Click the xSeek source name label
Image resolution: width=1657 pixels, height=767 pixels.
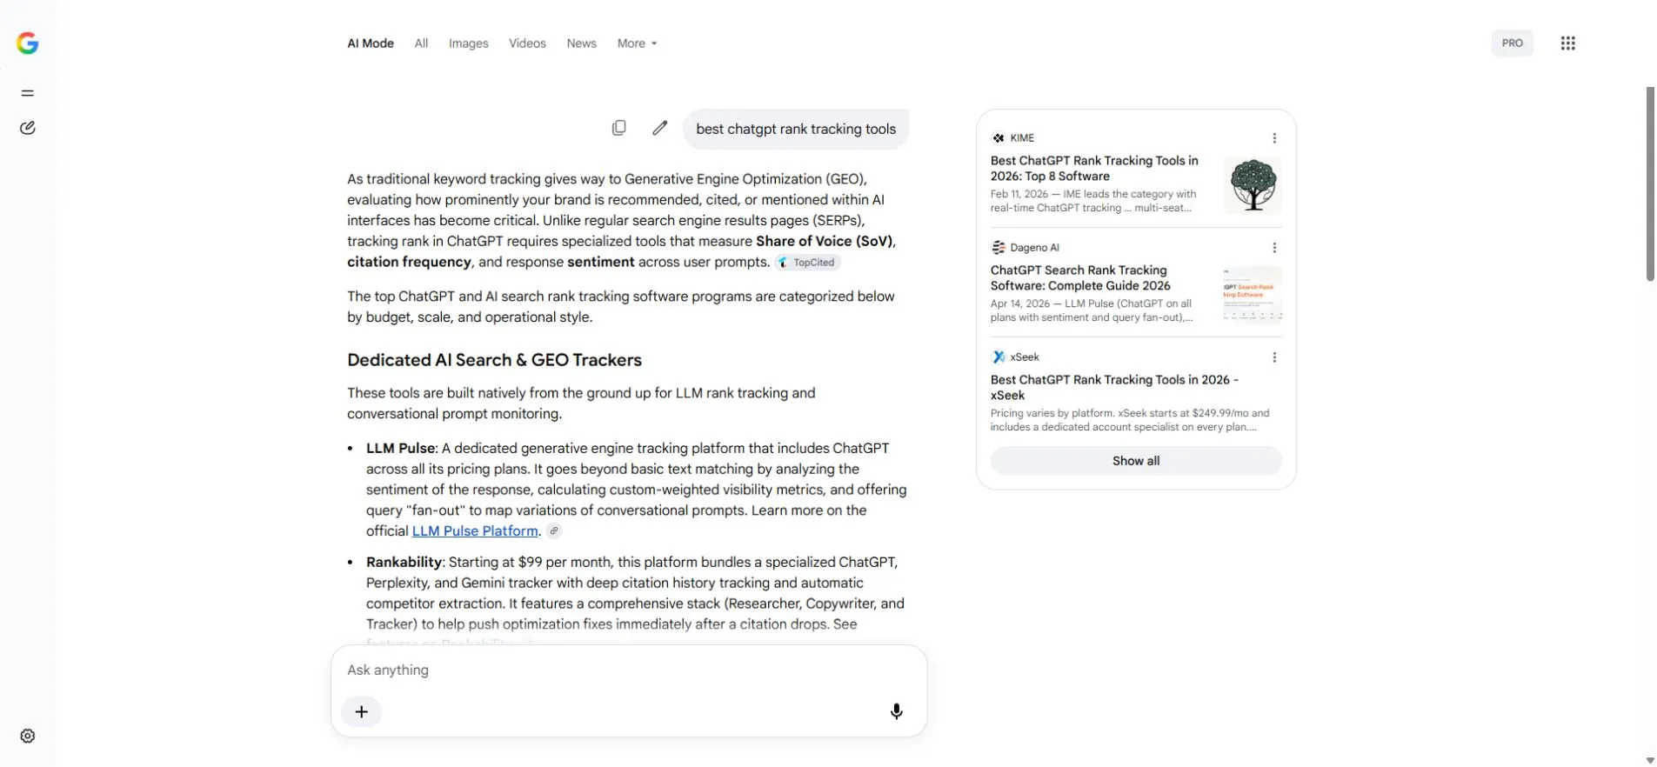[x=1025, y=357]
